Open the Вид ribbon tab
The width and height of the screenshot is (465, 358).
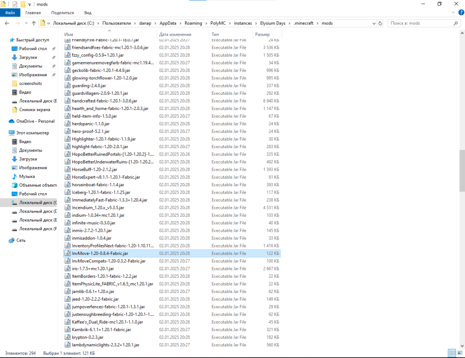pyautogui.click(x=88, y=13)
